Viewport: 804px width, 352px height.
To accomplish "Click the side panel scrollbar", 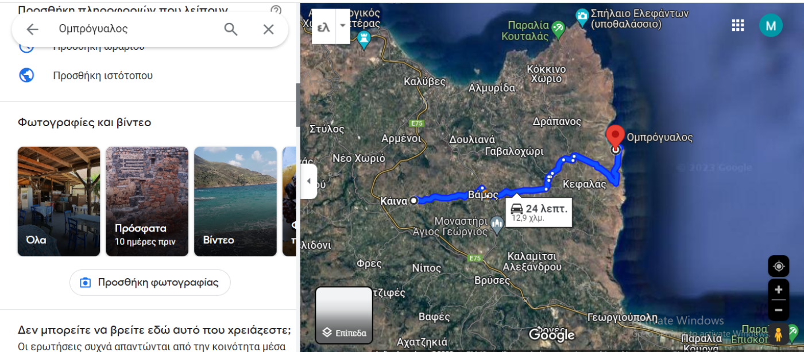I will click(x=298, y=105).
